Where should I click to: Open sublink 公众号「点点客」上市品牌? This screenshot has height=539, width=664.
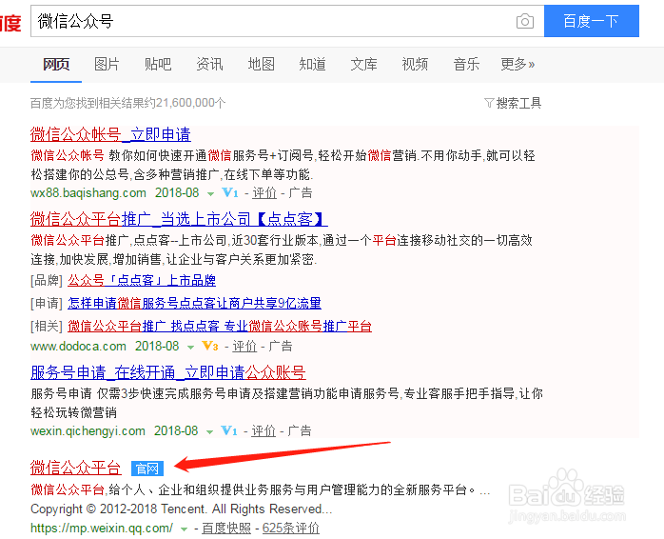142,280
